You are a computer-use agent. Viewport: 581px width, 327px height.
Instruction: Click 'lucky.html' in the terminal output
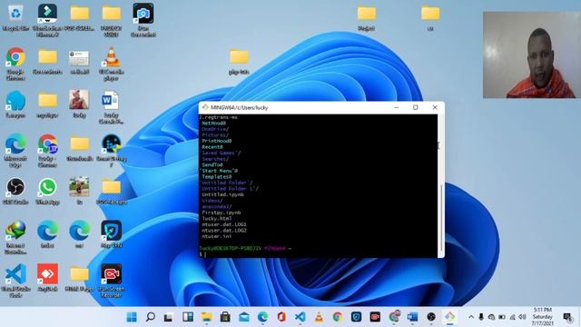click(x=217, y=218)
